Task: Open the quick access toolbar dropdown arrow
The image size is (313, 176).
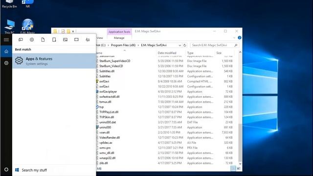Action: 73,31
